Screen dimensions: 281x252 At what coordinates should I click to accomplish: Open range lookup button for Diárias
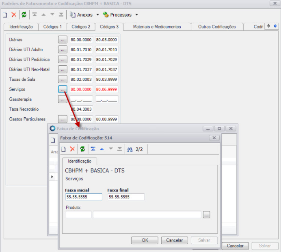pos(63,40)
